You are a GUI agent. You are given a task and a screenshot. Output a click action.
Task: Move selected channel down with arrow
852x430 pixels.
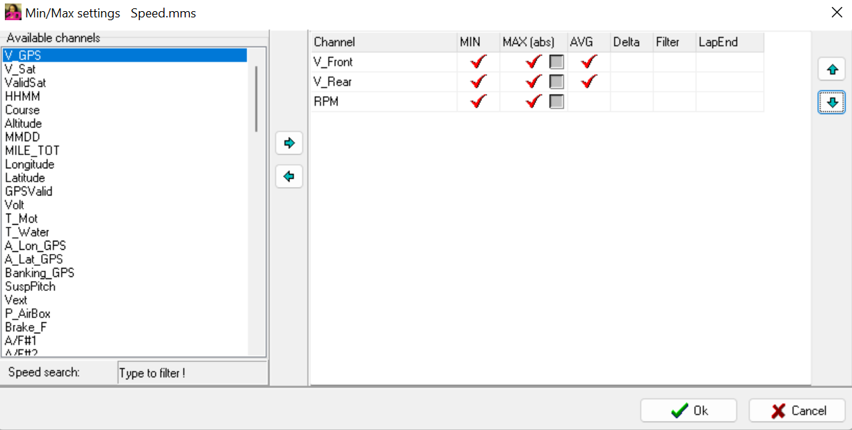[831, 103]
